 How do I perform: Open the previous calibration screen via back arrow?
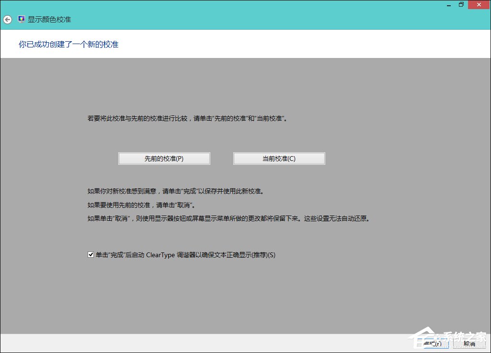pyautogui.click(x=7, y=19)
